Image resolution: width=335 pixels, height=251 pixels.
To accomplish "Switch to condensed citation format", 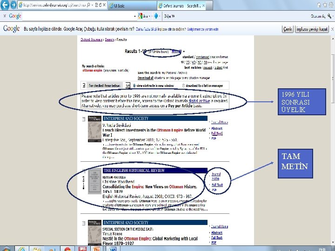I will click(x=202, y=57).
